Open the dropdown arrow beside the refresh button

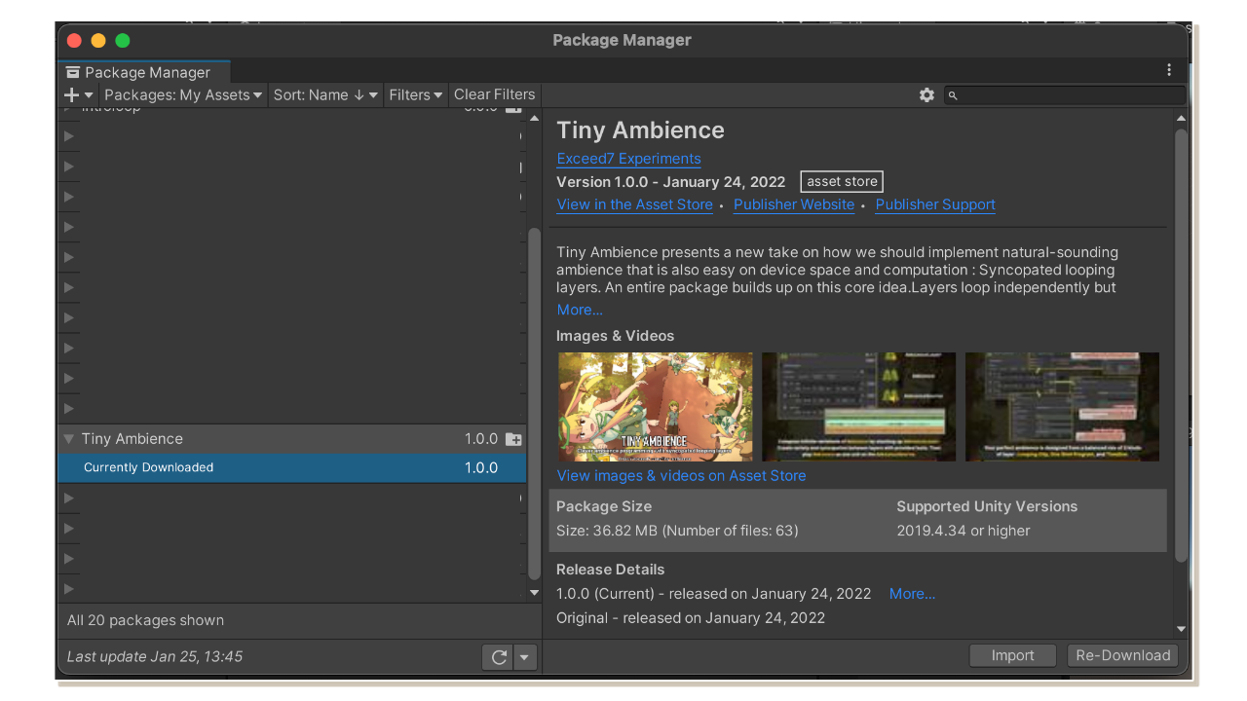pyautogui.click(x=525, y=657)
